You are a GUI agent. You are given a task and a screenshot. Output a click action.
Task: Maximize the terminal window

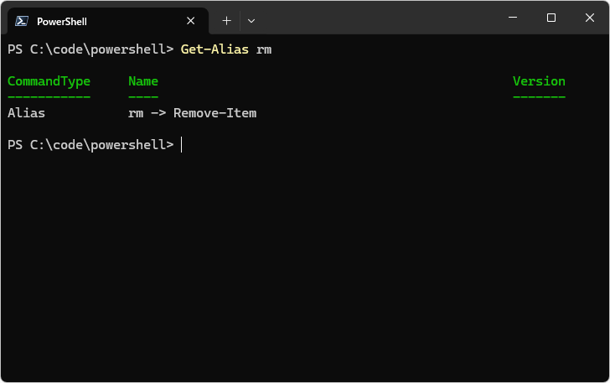tap(551, 18)
